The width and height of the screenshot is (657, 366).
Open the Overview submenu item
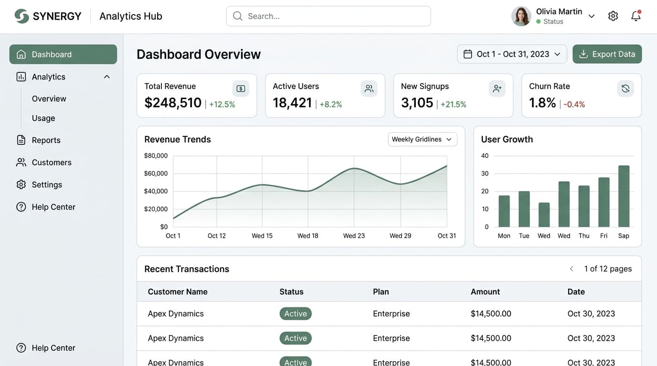(x=49, y=99)
